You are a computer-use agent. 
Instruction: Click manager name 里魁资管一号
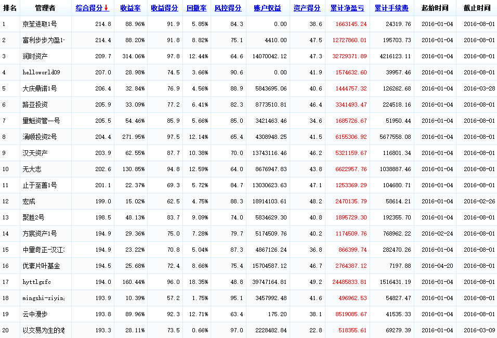click(41, 121)
